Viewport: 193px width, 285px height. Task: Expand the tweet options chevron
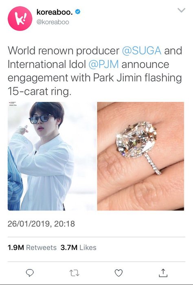(x=181, y=10)
